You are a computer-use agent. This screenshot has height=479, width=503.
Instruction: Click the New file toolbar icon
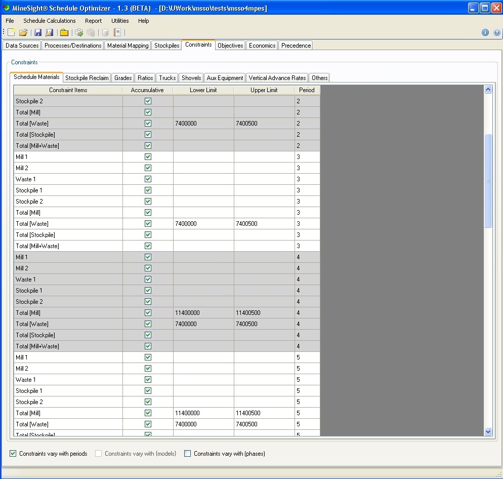11,32
